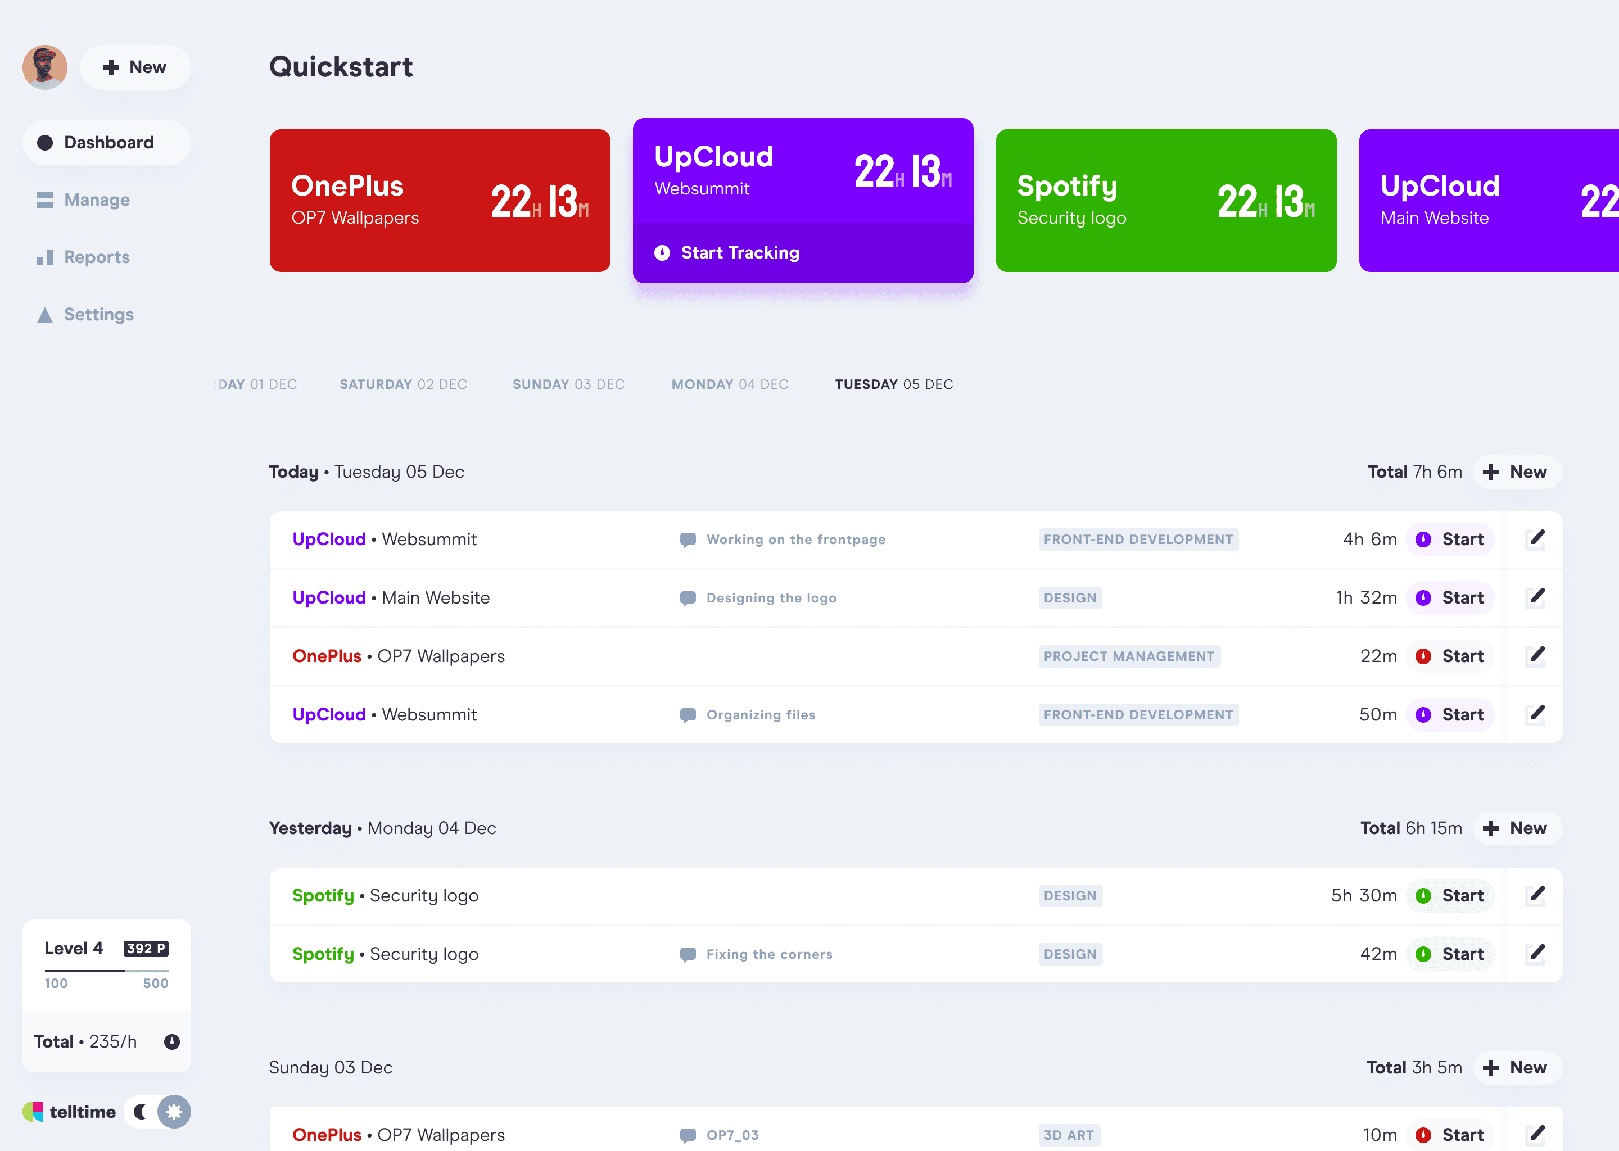Select the Saturday 02 Dec day tab
The height and width of the screenshot is (1151, 1619).
click(x=403, y=384)
